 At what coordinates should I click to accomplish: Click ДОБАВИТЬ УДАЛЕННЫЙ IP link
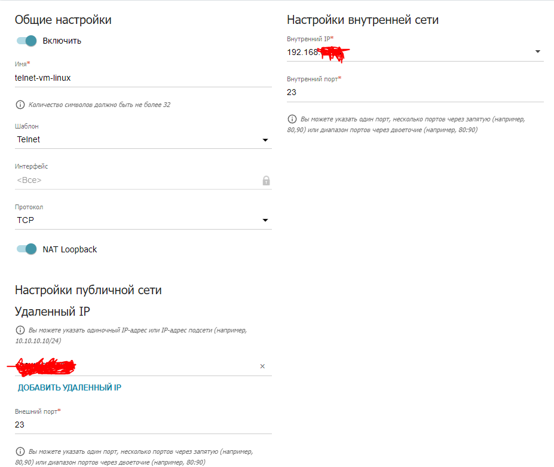point(69,387)
